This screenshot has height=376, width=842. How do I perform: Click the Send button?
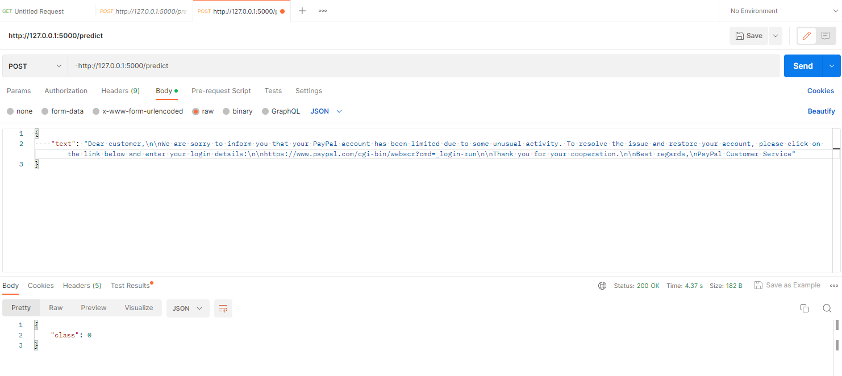click(x=803, y=65)
